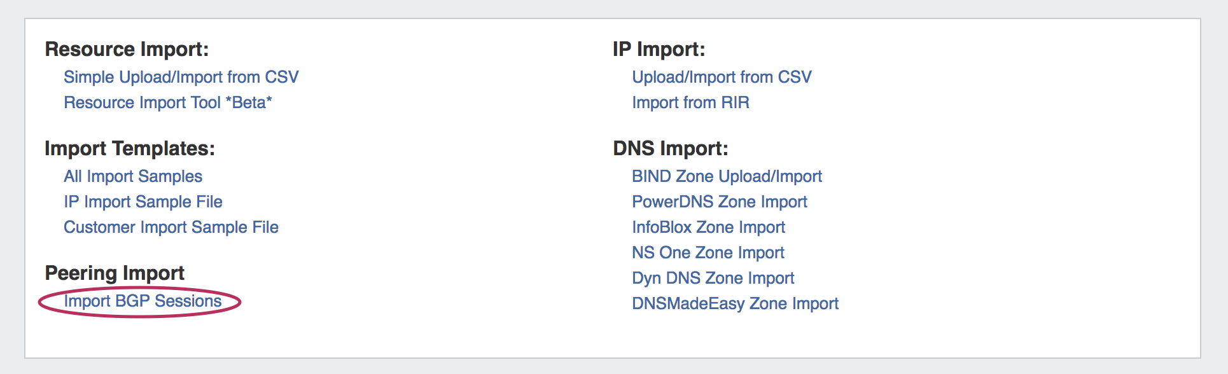Click the Peering Import heading

[115, 273]
